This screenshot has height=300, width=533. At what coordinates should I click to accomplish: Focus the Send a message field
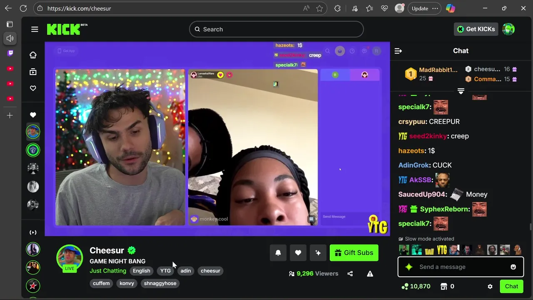461,267
